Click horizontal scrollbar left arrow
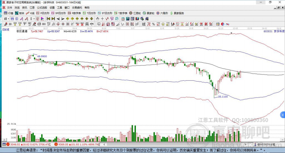This screenshot has width=285, height=153. point(104,144)
